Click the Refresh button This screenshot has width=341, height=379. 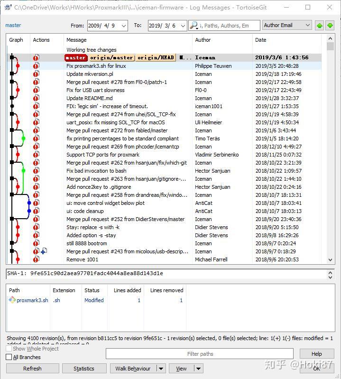(x=32, y=369)
